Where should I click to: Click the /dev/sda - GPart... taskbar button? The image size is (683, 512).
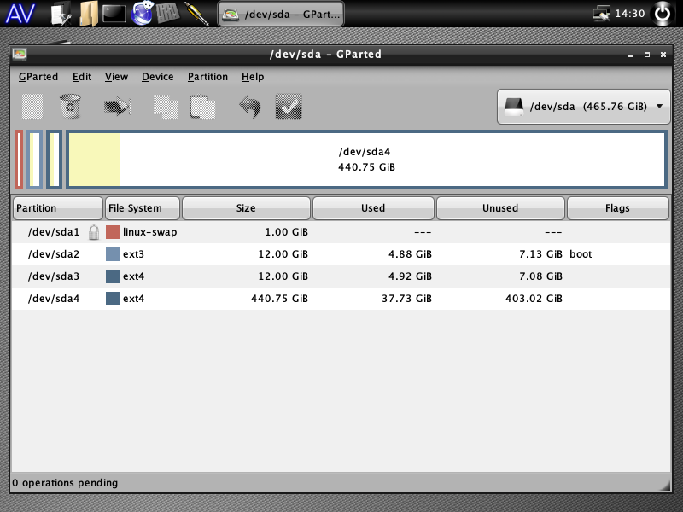pos(281,14)
